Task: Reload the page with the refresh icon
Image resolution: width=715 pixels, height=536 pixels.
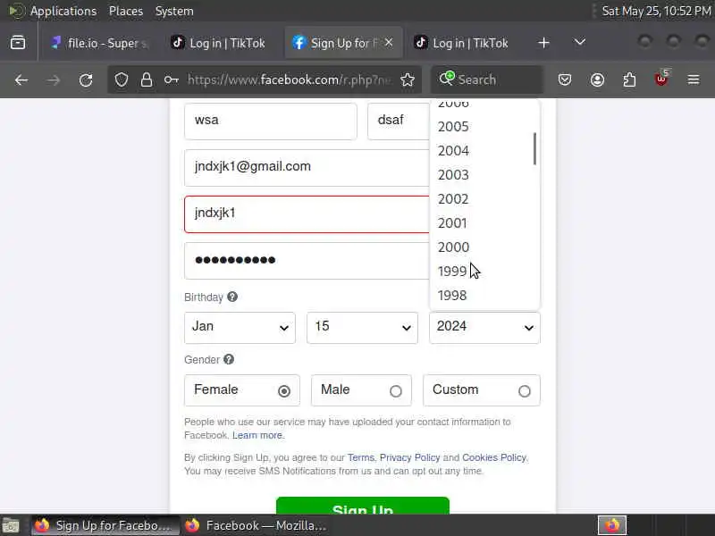Action: 86,80
